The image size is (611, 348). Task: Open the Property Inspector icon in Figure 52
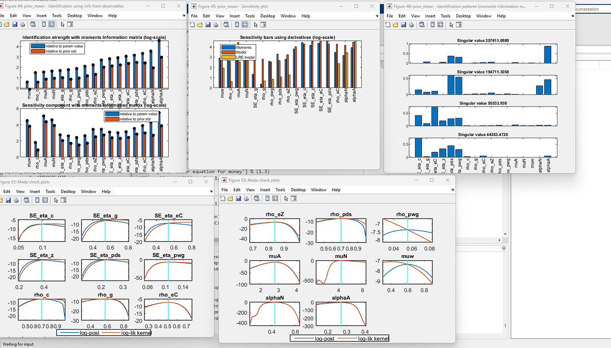[x=64, y=200]
